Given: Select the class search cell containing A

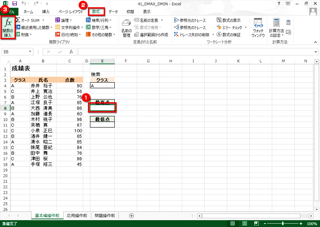Looking at the screenshot, I should [102, 85].
